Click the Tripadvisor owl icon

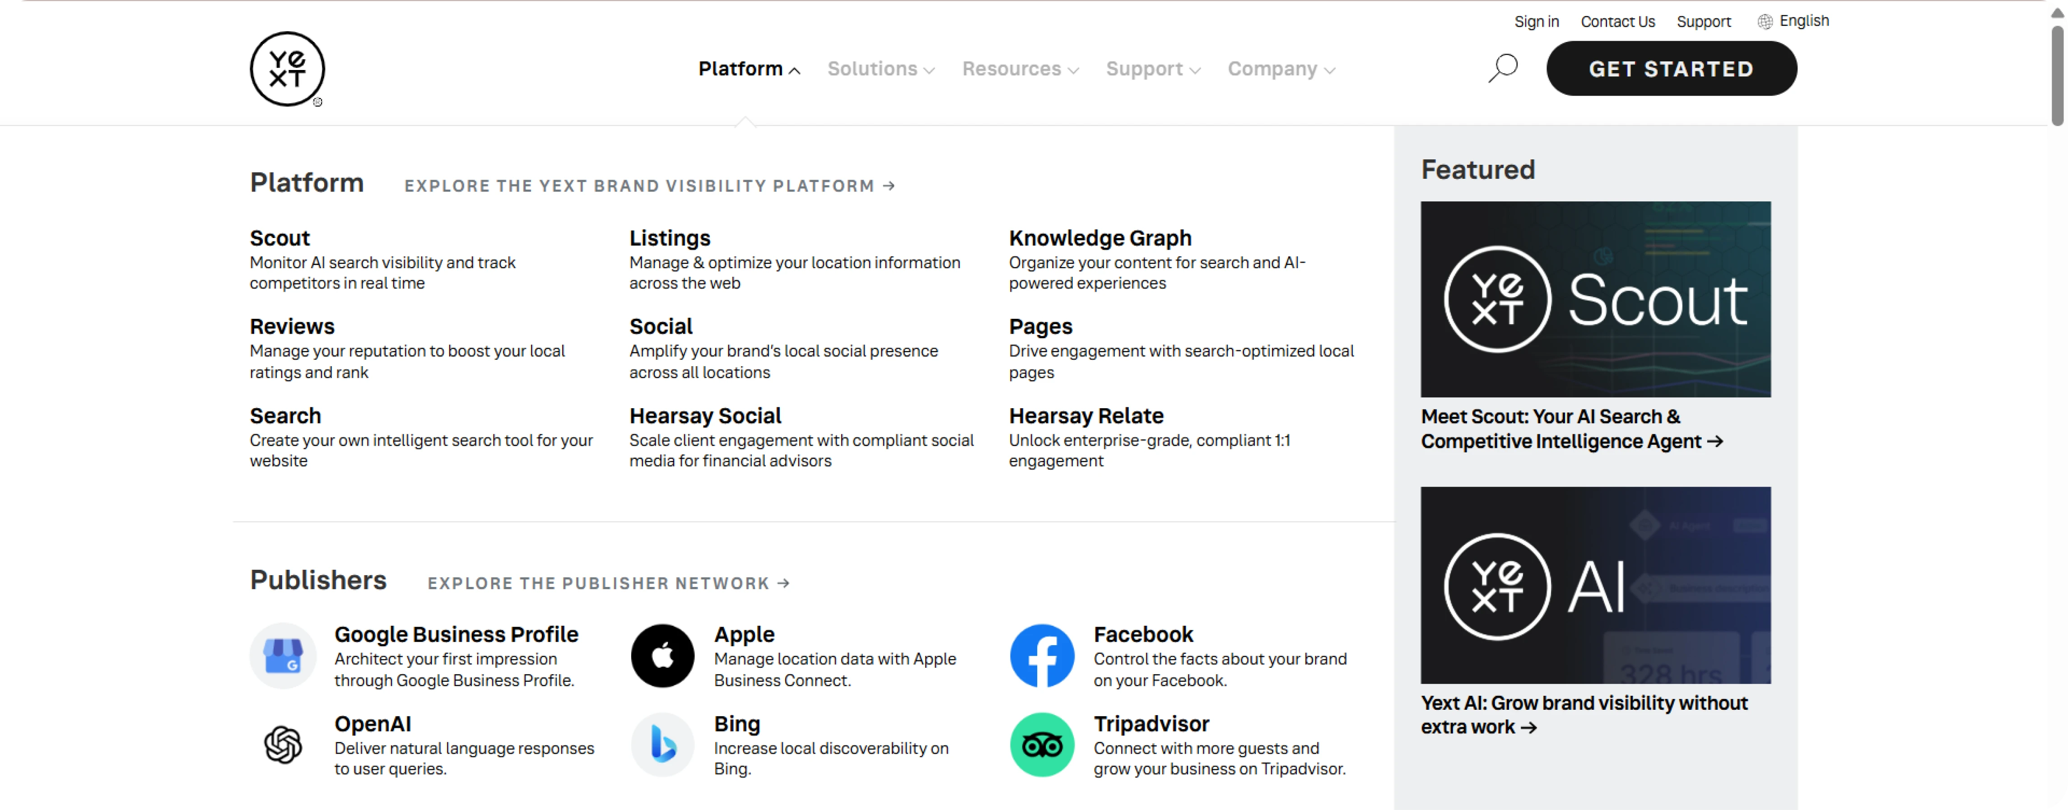coord(1042,745)
